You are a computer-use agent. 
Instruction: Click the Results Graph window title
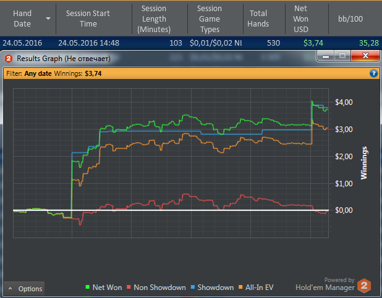coord(63,59)
